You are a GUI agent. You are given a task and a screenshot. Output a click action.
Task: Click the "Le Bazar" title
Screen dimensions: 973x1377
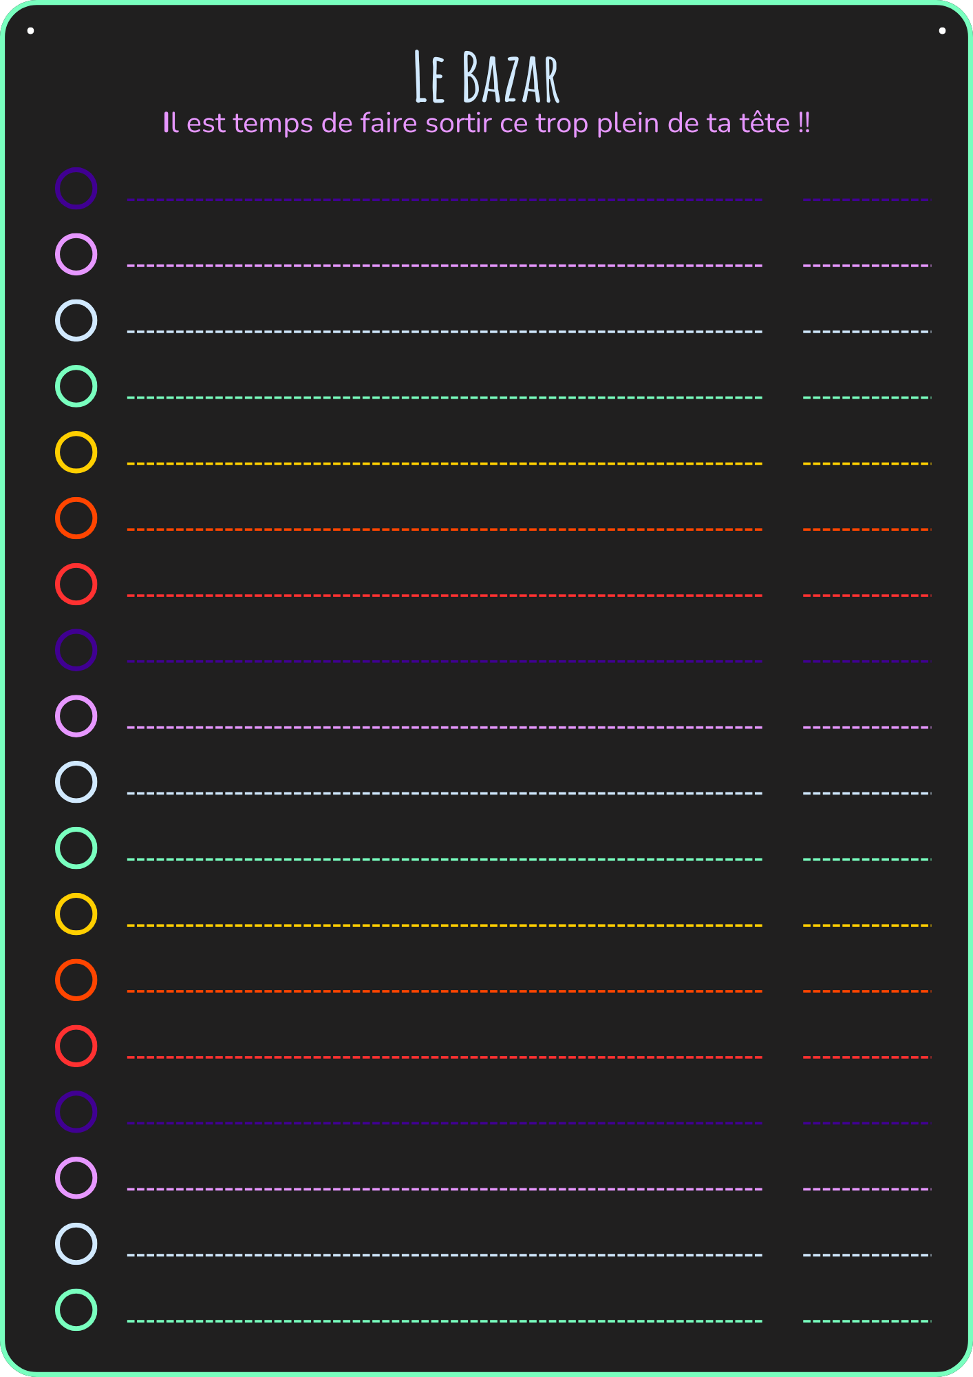coord(486,77)
